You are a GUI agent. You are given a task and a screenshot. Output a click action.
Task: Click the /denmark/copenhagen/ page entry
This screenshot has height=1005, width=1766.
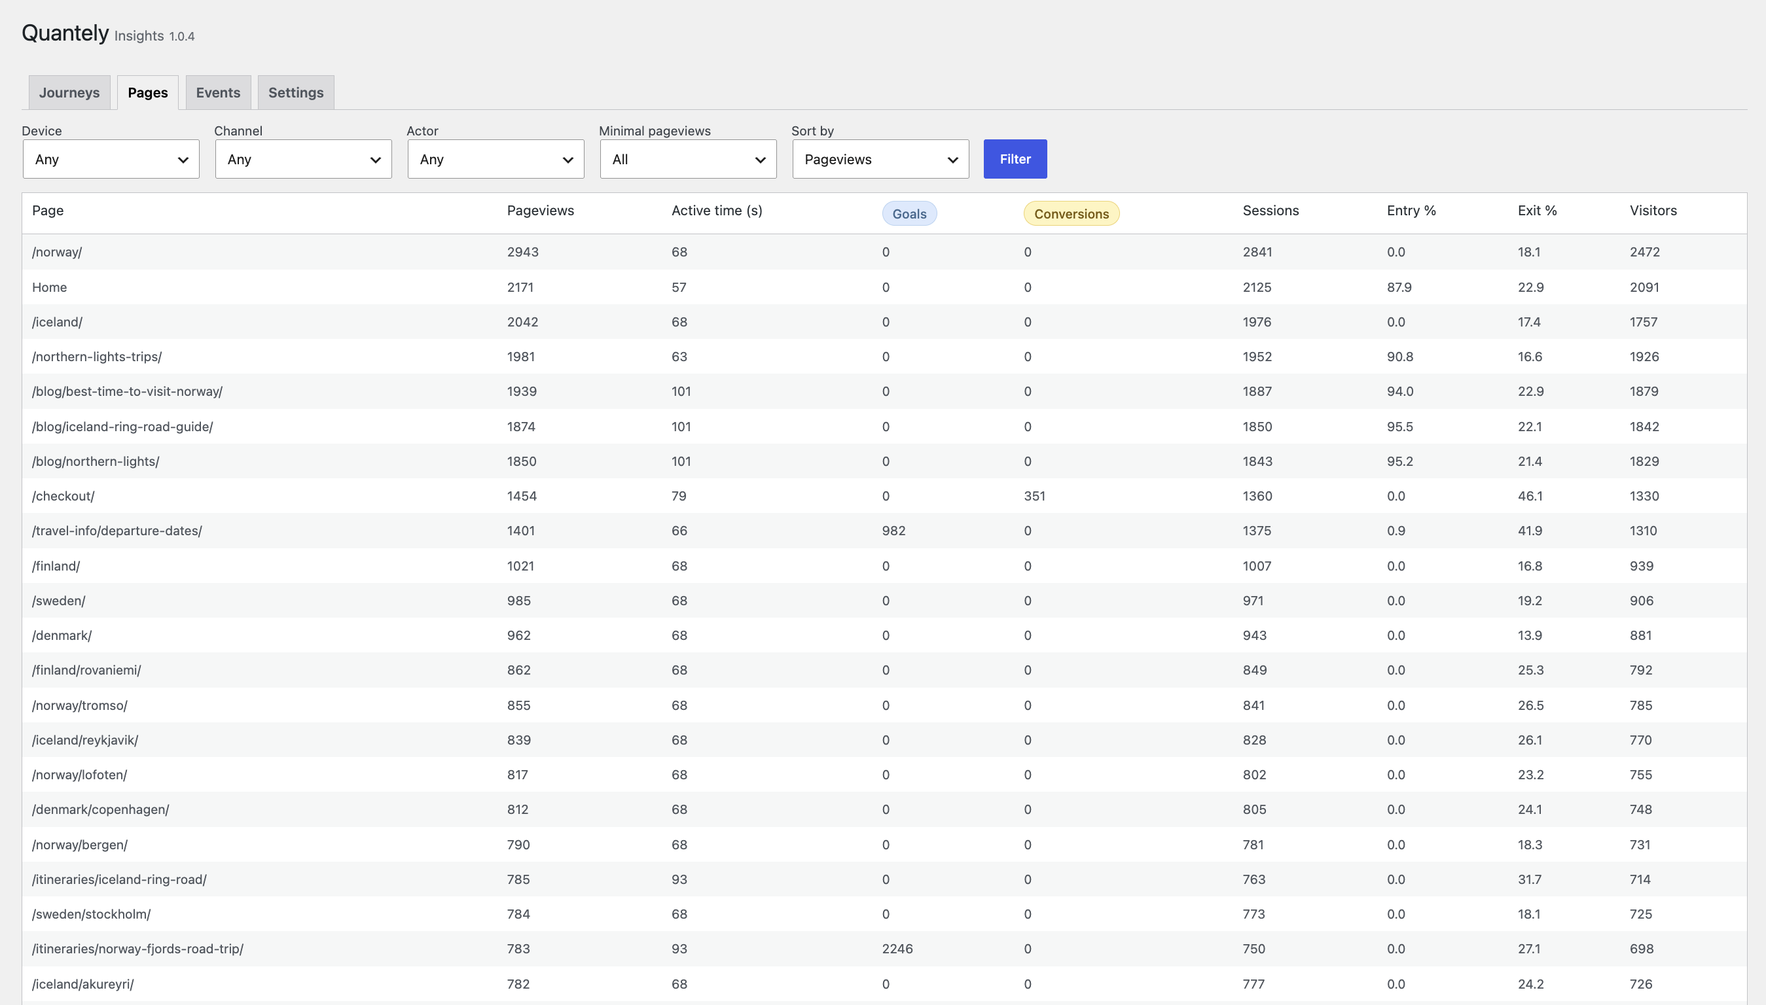[x=100, y=809]
